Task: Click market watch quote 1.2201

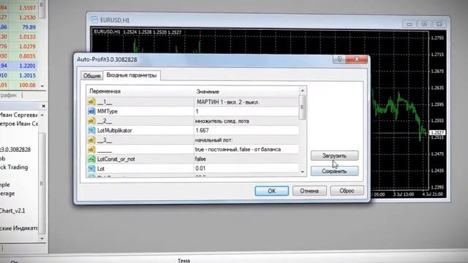Action: (27, 66)
